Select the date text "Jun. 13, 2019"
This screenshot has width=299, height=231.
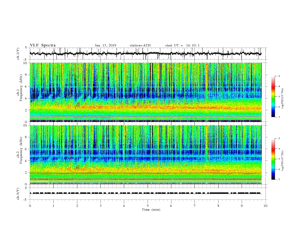point(105,45)
